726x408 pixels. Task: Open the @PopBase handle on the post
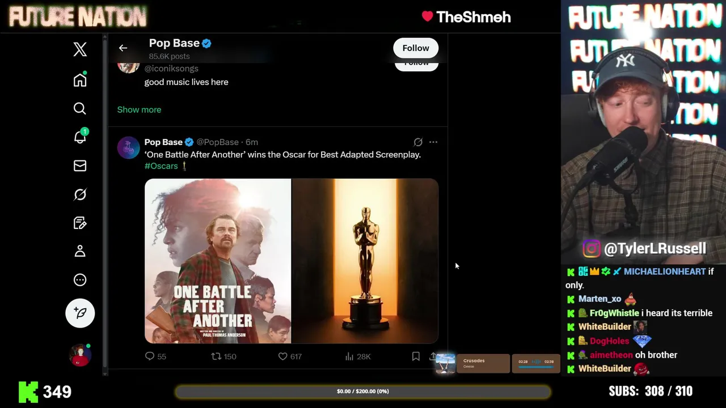pos(217,142)
